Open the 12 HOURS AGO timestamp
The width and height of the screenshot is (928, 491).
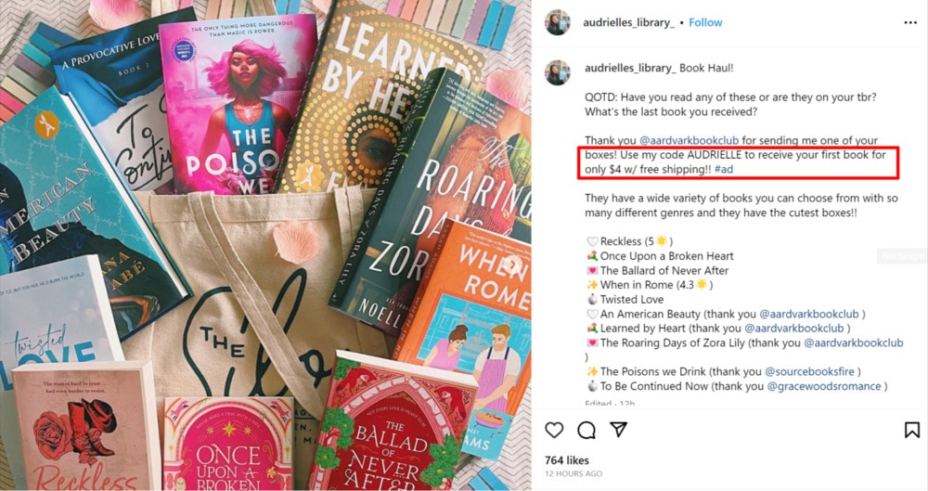[x=574, y=473]
